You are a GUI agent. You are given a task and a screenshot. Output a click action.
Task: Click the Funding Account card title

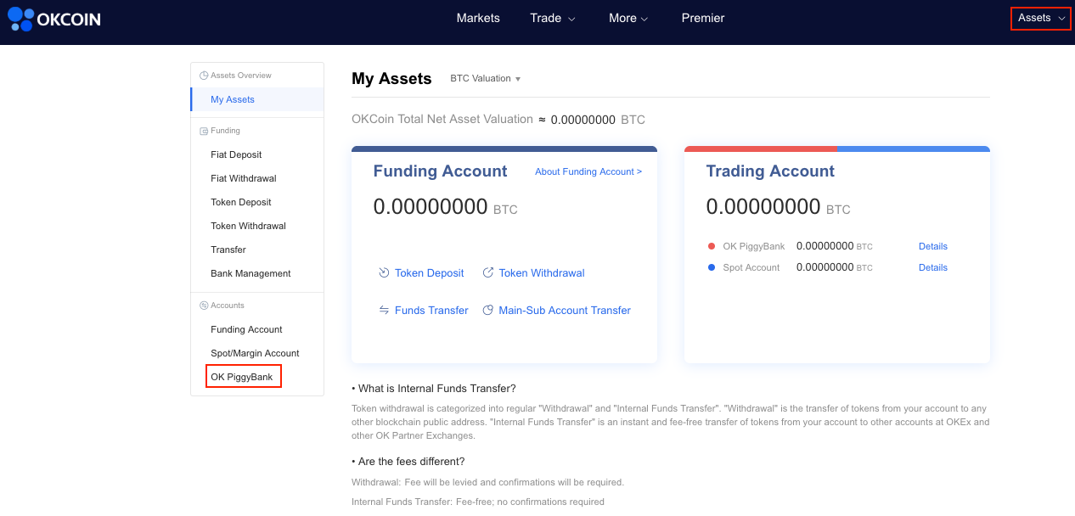coord(440,171)
